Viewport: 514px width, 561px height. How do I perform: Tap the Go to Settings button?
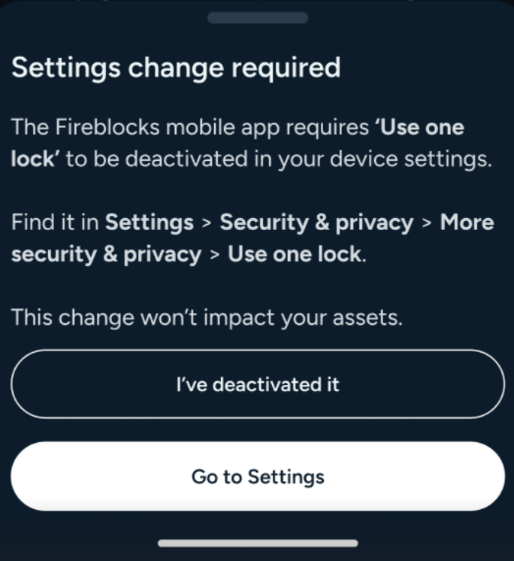258,476
